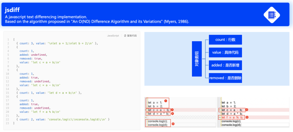Click line number 12 in the code gutter
The width and height of the screenshot is (293, 132).
[x=8, y=81]
